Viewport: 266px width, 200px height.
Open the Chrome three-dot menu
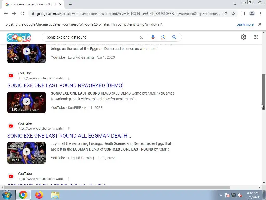(x=260, y=14)
